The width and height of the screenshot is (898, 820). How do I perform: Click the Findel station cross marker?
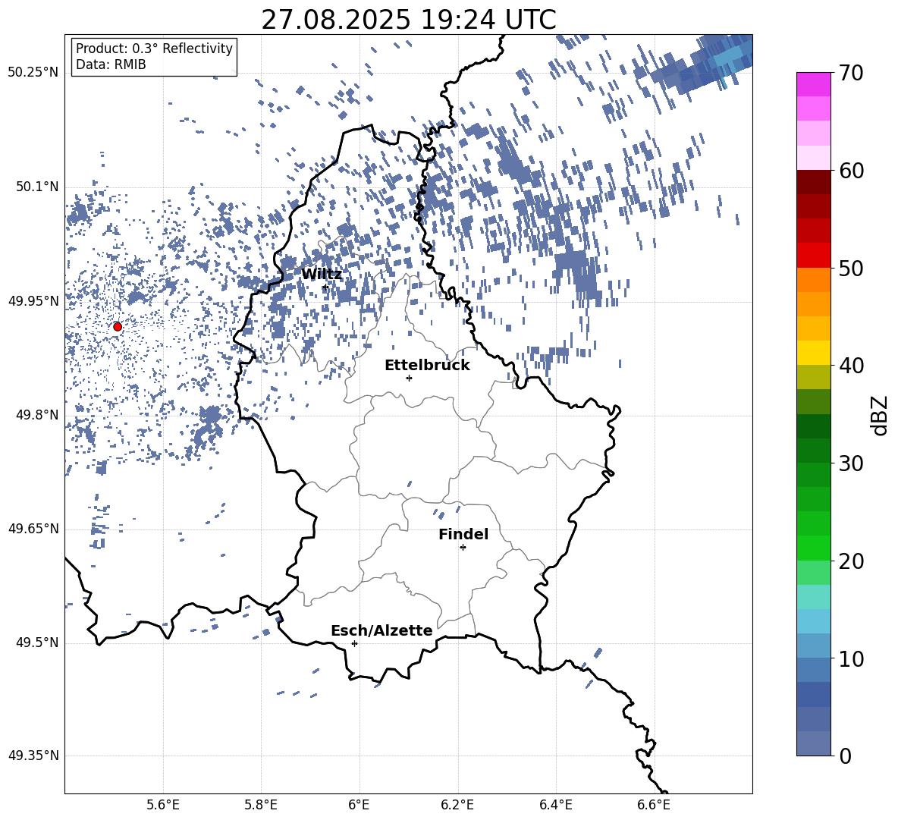coord(463,548)
